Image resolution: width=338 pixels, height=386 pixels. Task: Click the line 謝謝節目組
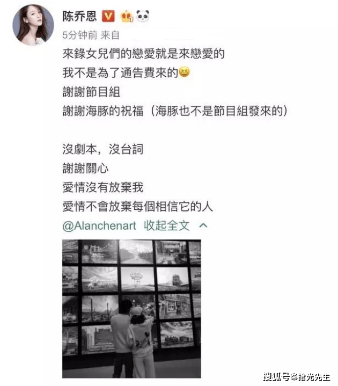91,92
